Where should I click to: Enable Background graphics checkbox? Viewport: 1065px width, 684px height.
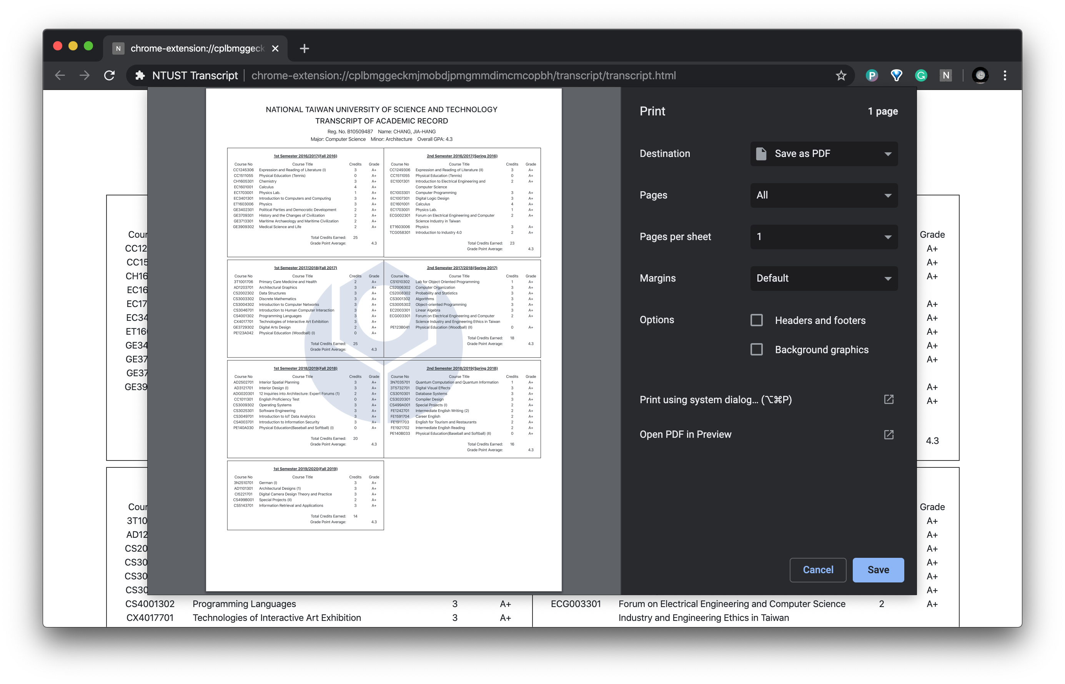click(x=757, y=350)
